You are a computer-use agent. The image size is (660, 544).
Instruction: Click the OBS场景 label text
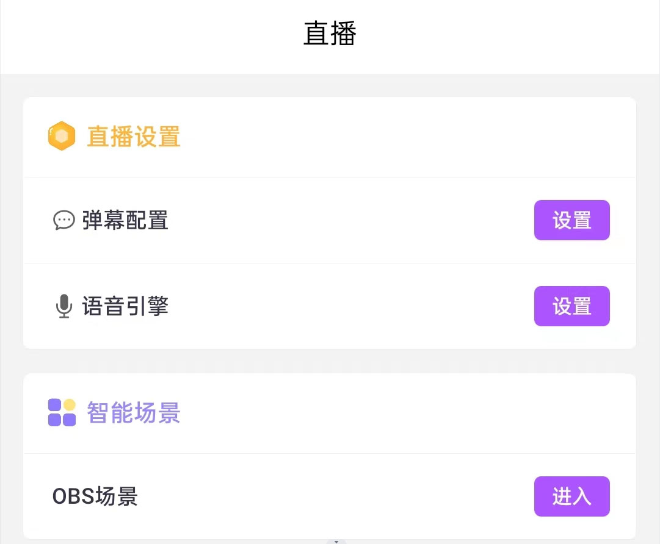[x=95, y=496]
